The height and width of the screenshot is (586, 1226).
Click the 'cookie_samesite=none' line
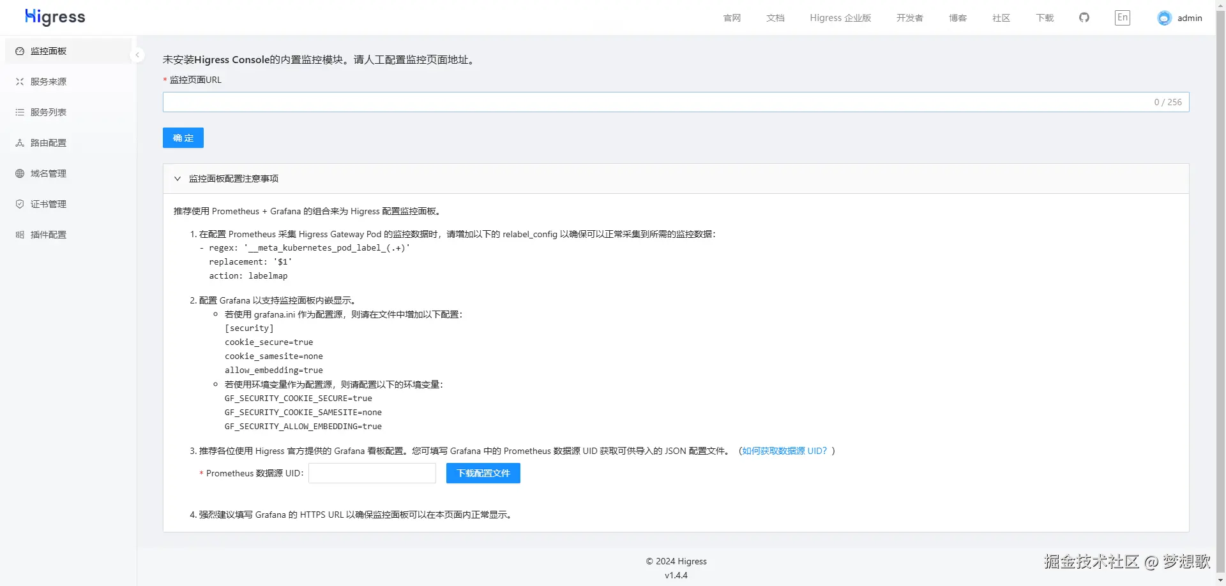[x=274, y=356]
